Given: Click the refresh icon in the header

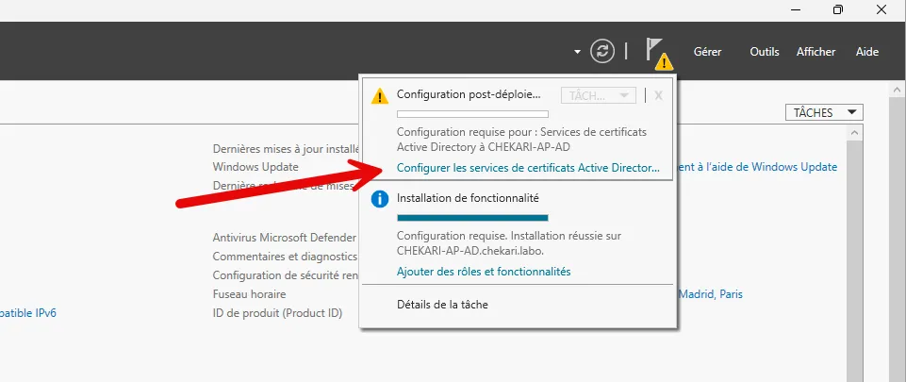Looking at the screenshot, I should coord(602,51).
